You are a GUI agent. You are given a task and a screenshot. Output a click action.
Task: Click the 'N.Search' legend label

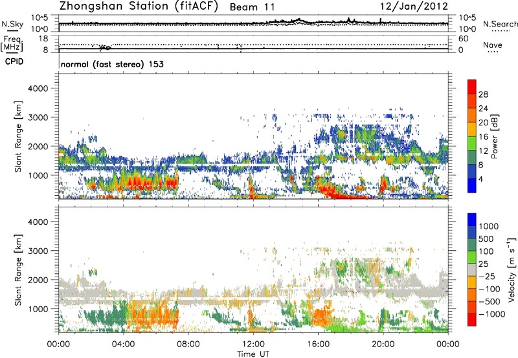click(x=501, y=24)
